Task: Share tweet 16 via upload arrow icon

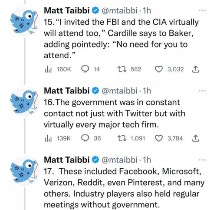Action: click(x=196, y=138)
